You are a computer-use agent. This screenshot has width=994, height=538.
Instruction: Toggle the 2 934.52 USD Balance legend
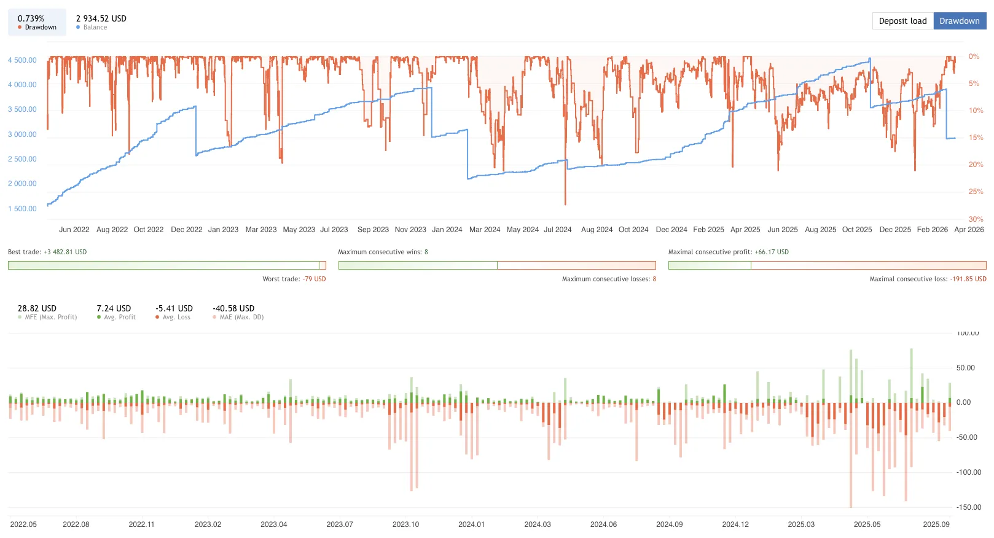(101, 22)
